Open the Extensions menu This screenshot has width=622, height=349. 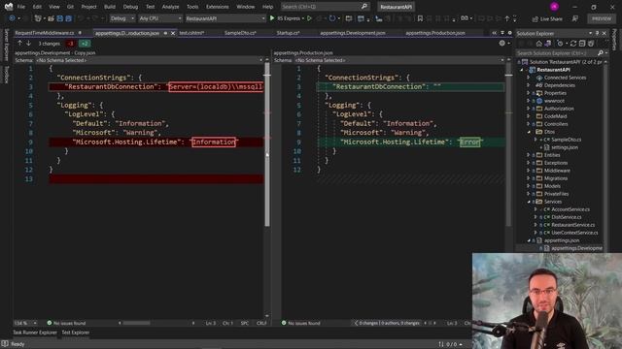[218, 7]
